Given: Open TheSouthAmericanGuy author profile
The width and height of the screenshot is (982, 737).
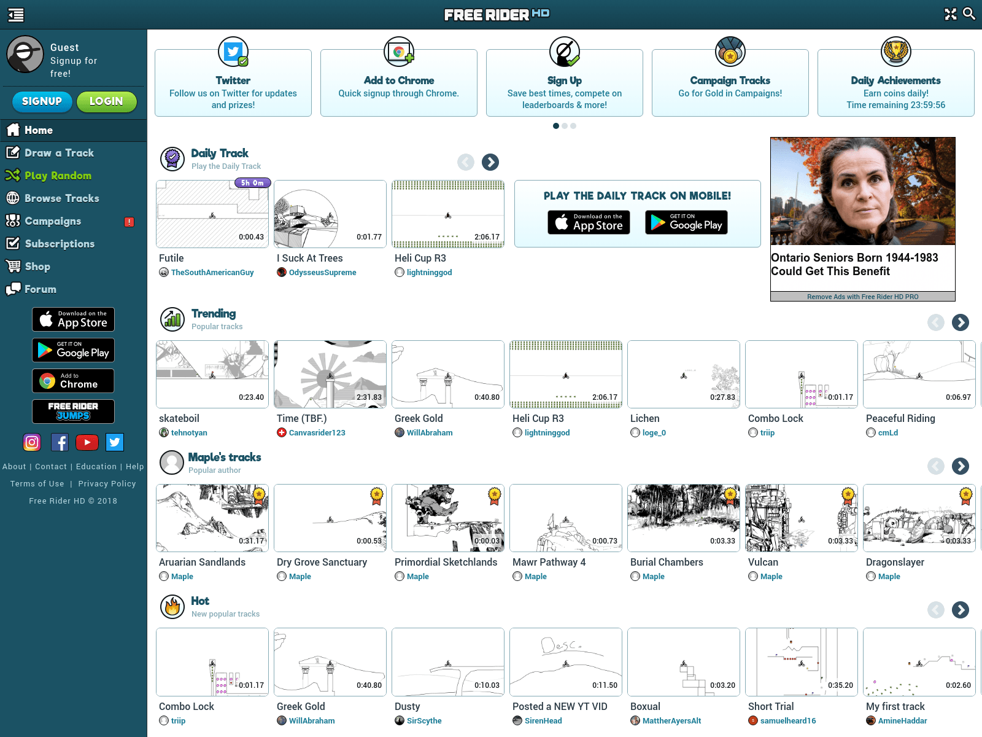Looking at the screenshot, I should tap(212, 273).
